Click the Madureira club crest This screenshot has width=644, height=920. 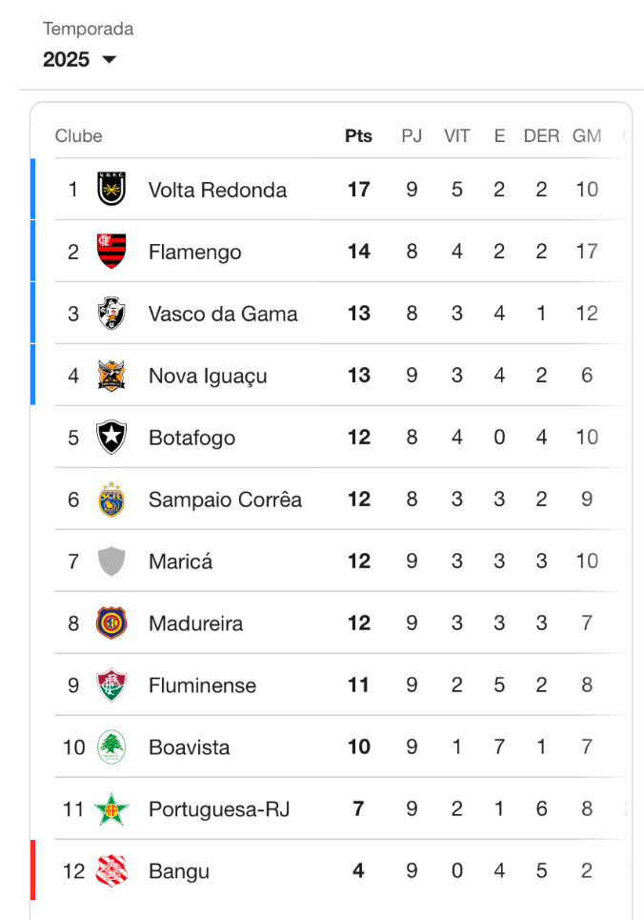(111, 624)
